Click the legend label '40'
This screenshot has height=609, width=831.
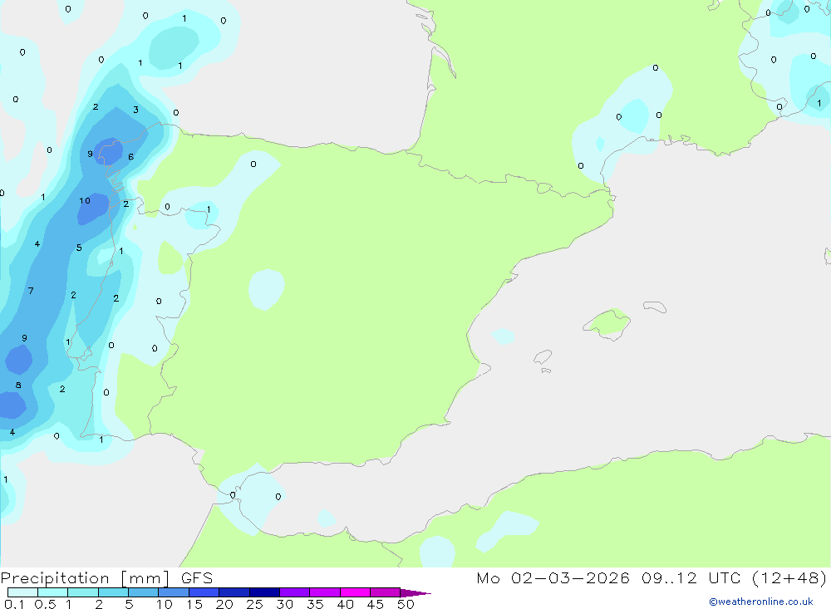[345, 604]
